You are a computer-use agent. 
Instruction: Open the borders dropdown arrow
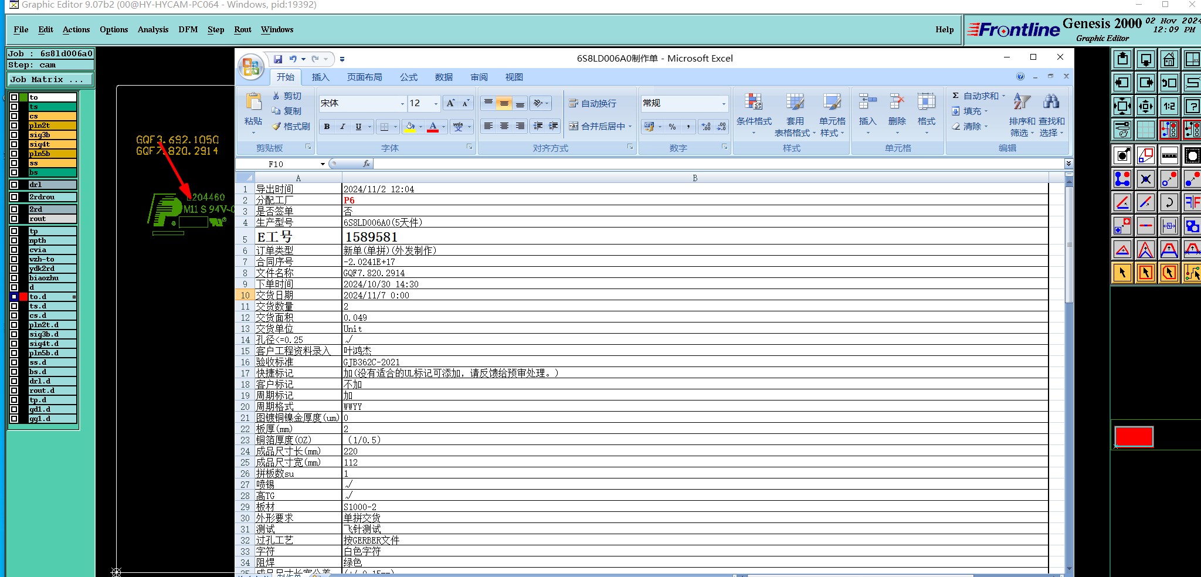tap(395, 127)
